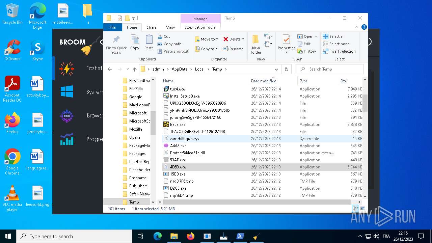Viewport: 432px width, 243px height.
Task: Click the Windows Start button
Action: (x=8, y=236)
